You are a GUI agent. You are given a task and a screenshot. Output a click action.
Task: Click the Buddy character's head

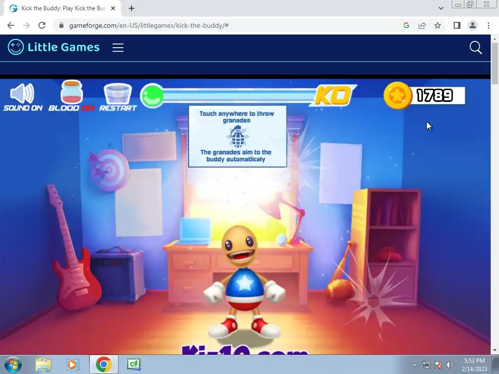coord(239,246)
